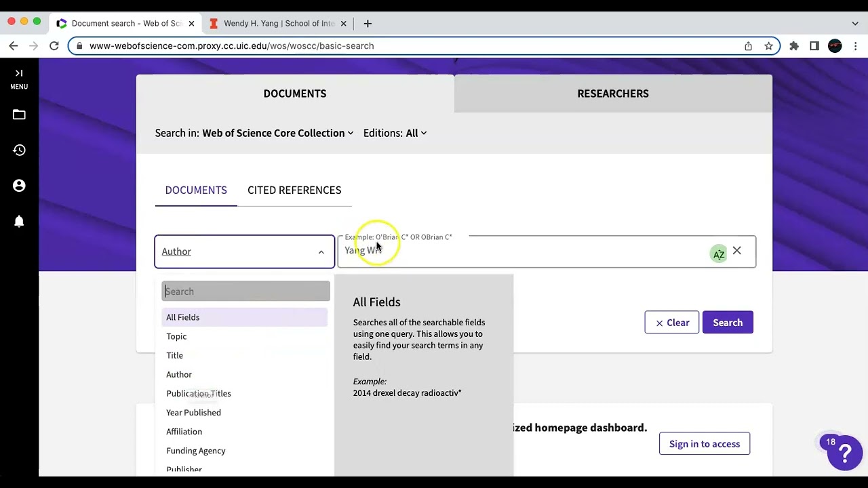Open the user profile icon in sidebar
This screenshot has width=868, height=488.
point(19,186)
